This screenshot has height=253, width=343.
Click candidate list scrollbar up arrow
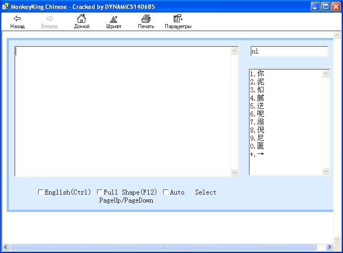coord(326,74)
